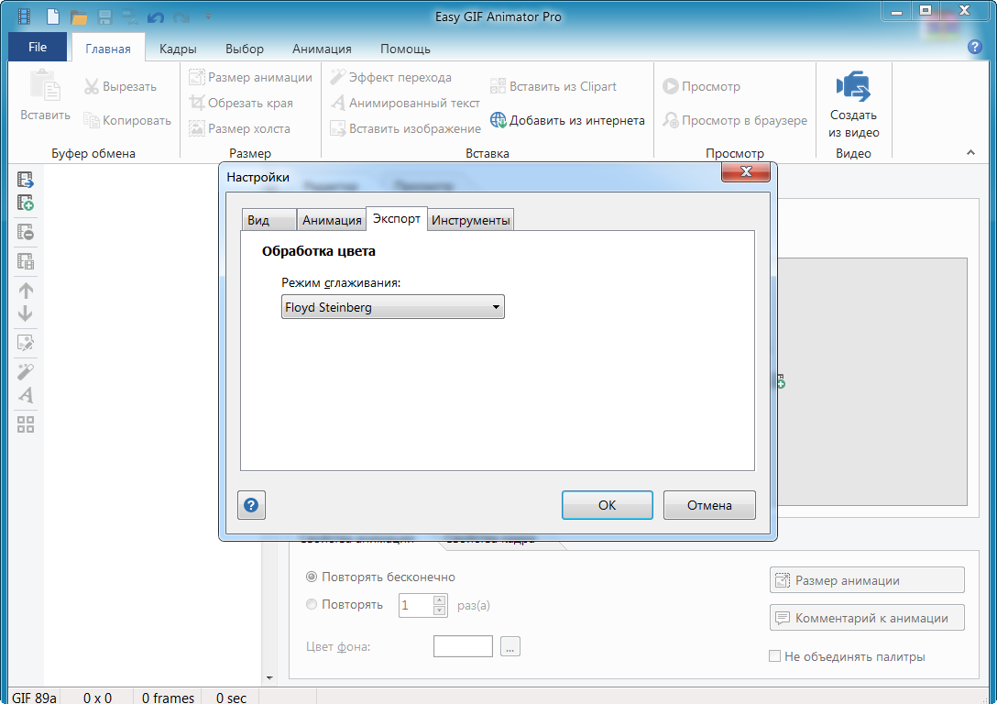Viewport: 997px width, 704px height.
Task: Collapse the ribbon with the chevron
Action: 970,153
